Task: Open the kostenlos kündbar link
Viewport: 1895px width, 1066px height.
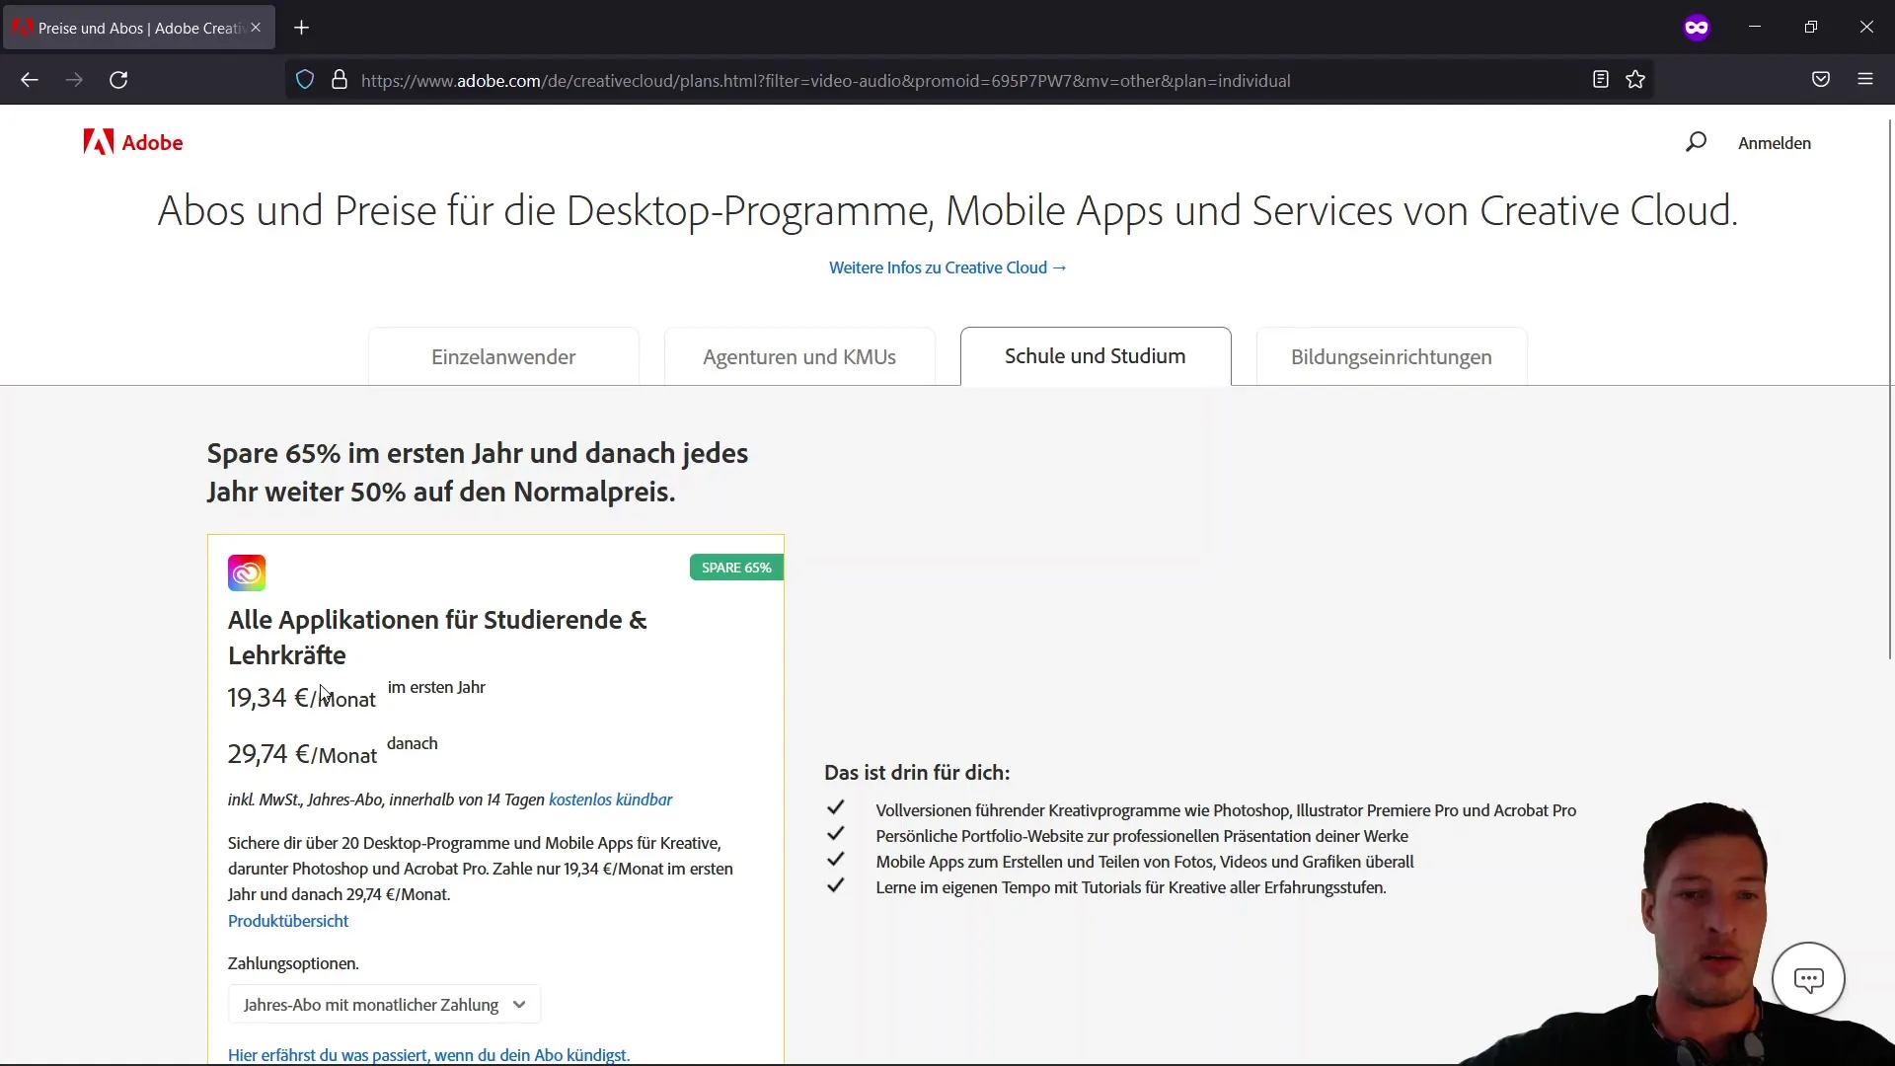Action: tap(610, 799)
